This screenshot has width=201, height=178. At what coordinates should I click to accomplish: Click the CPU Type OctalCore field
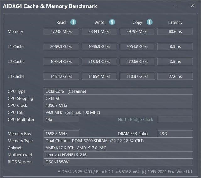point(118,91)
